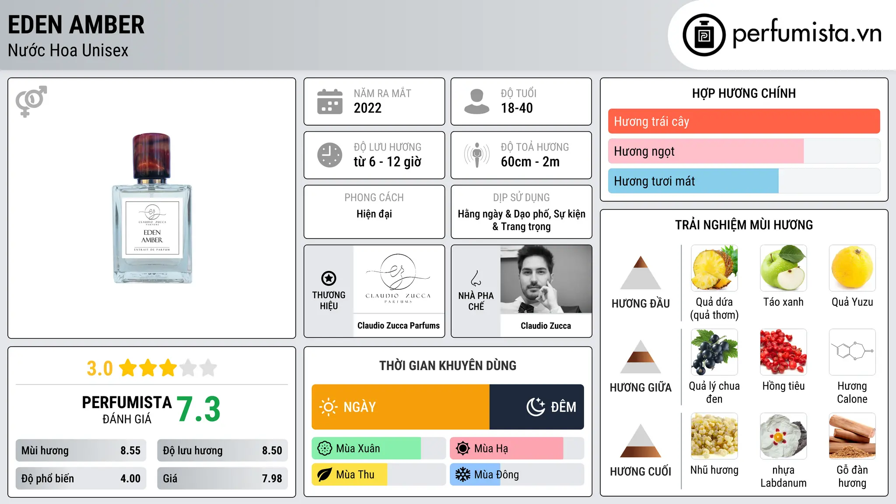Click the Quả lý chua đen label
The image size is (896, 504).
pyautogui.click(x=714, y=392)
